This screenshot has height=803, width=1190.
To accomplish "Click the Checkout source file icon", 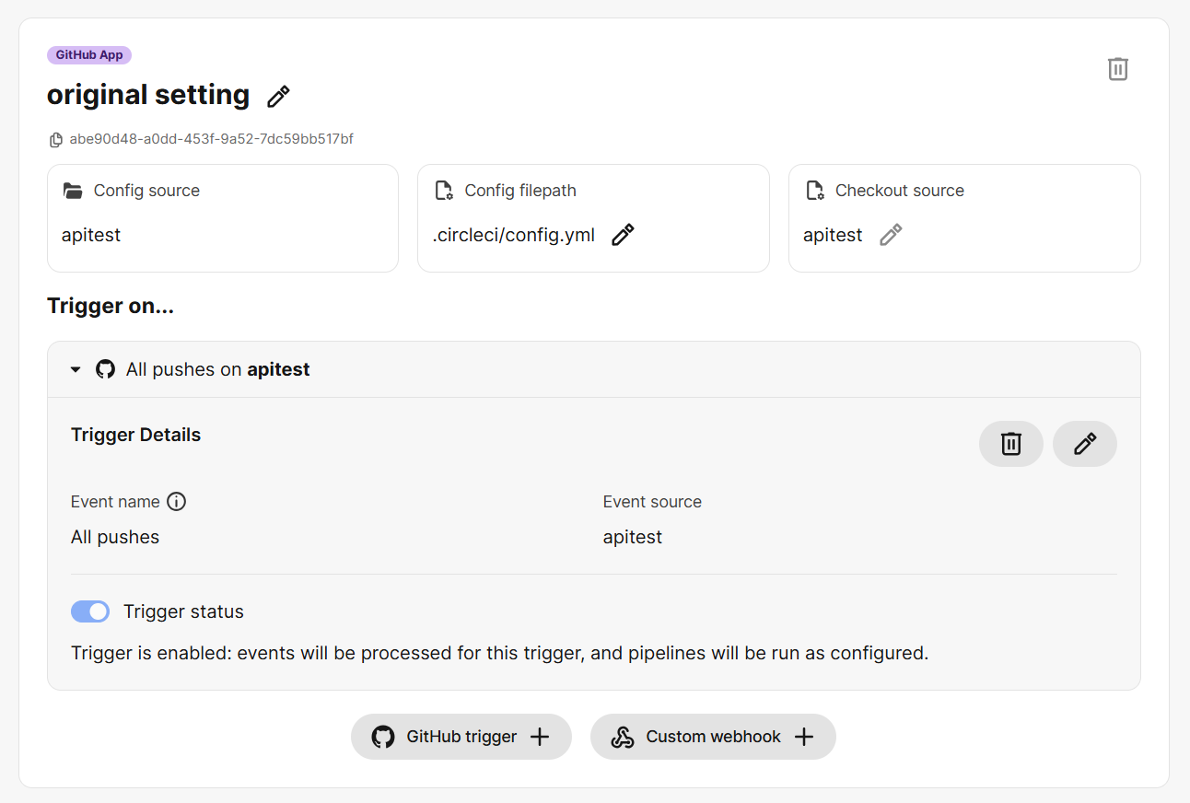I will (815, 191).
